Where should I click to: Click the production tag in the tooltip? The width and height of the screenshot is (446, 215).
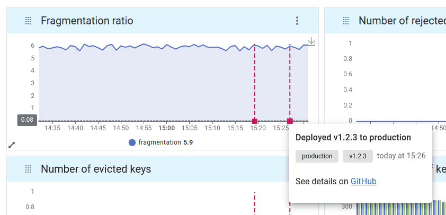[317, 156]
